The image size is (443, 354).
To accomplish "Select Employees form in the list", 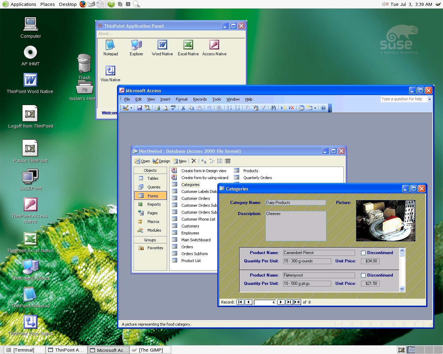I will [190, 233].
